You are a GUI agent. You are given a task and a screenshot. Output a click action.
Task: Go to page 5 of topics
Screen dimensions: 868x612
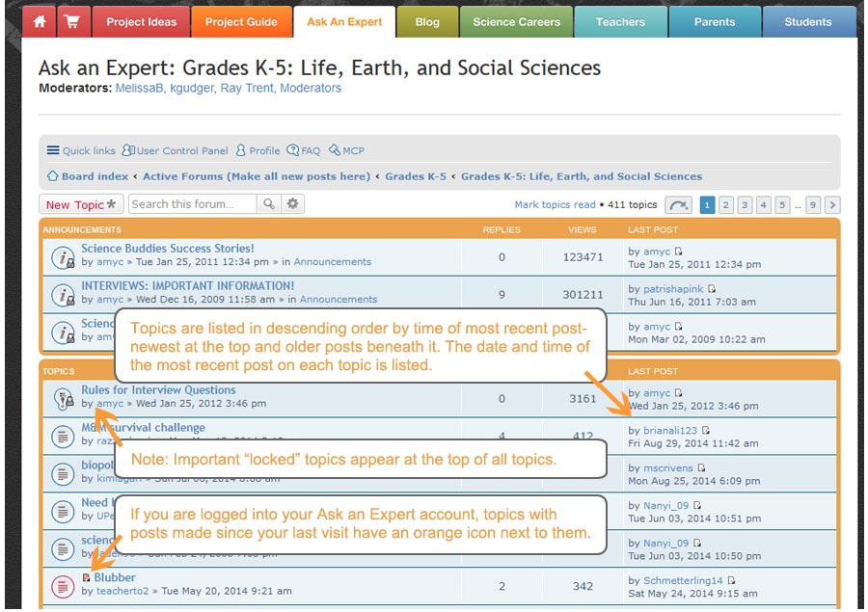(x=782, y=205)
